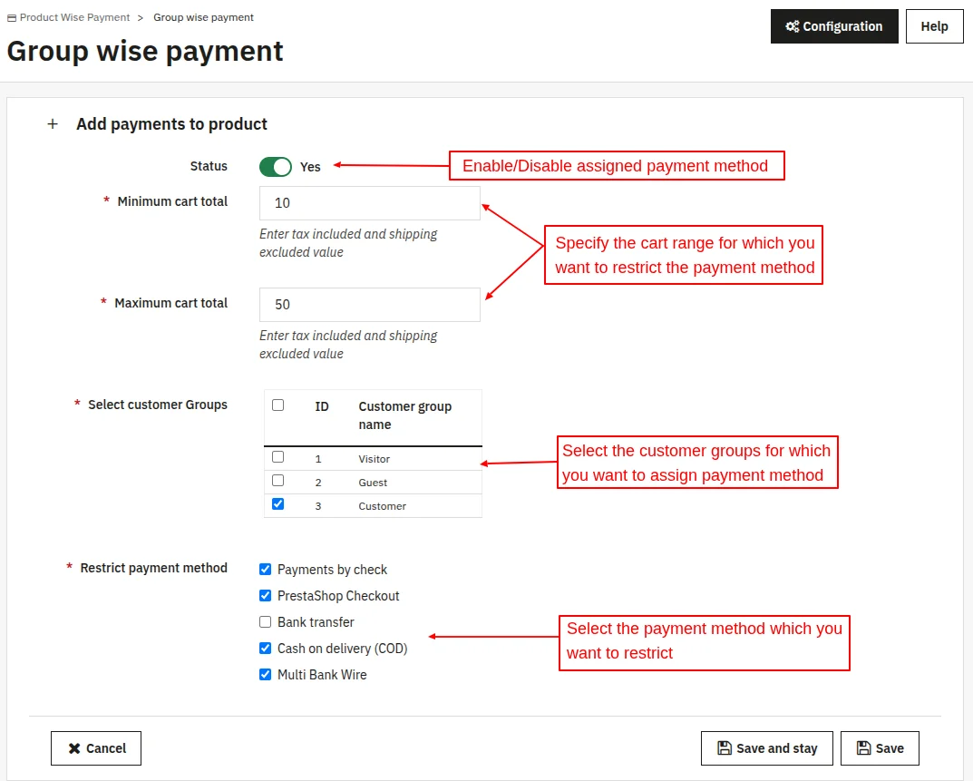Image resolution: width=973 pixels, height=781 pixels.
Task: Click the Add payments to product heading
Action: click(x=172, y=124)
